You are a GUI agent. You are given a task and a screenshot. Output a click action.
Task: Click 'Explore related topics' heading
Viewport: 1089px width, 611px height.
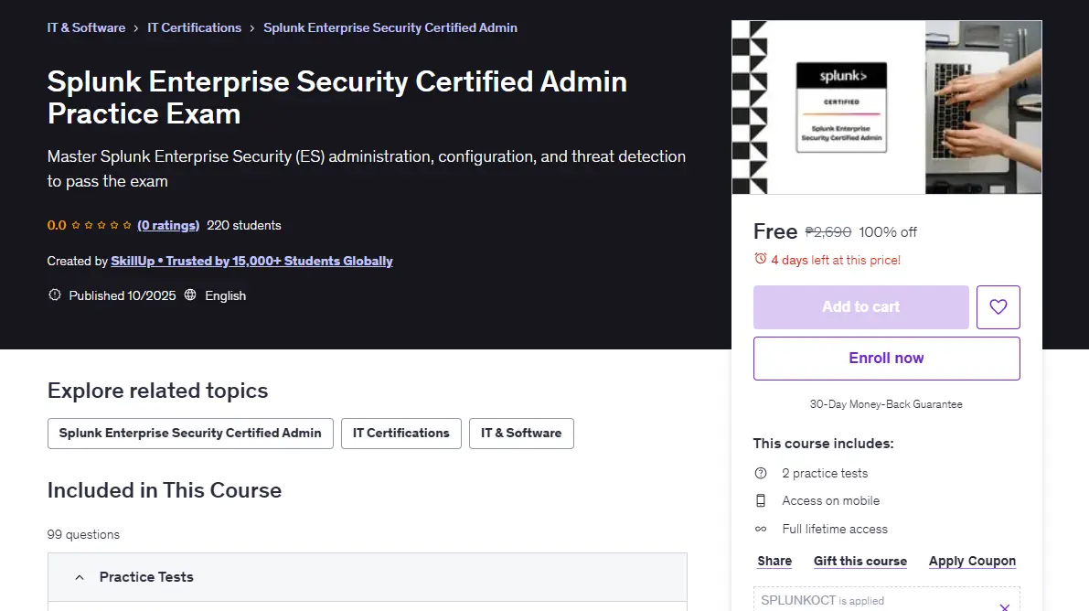click(x=157, y=391)
